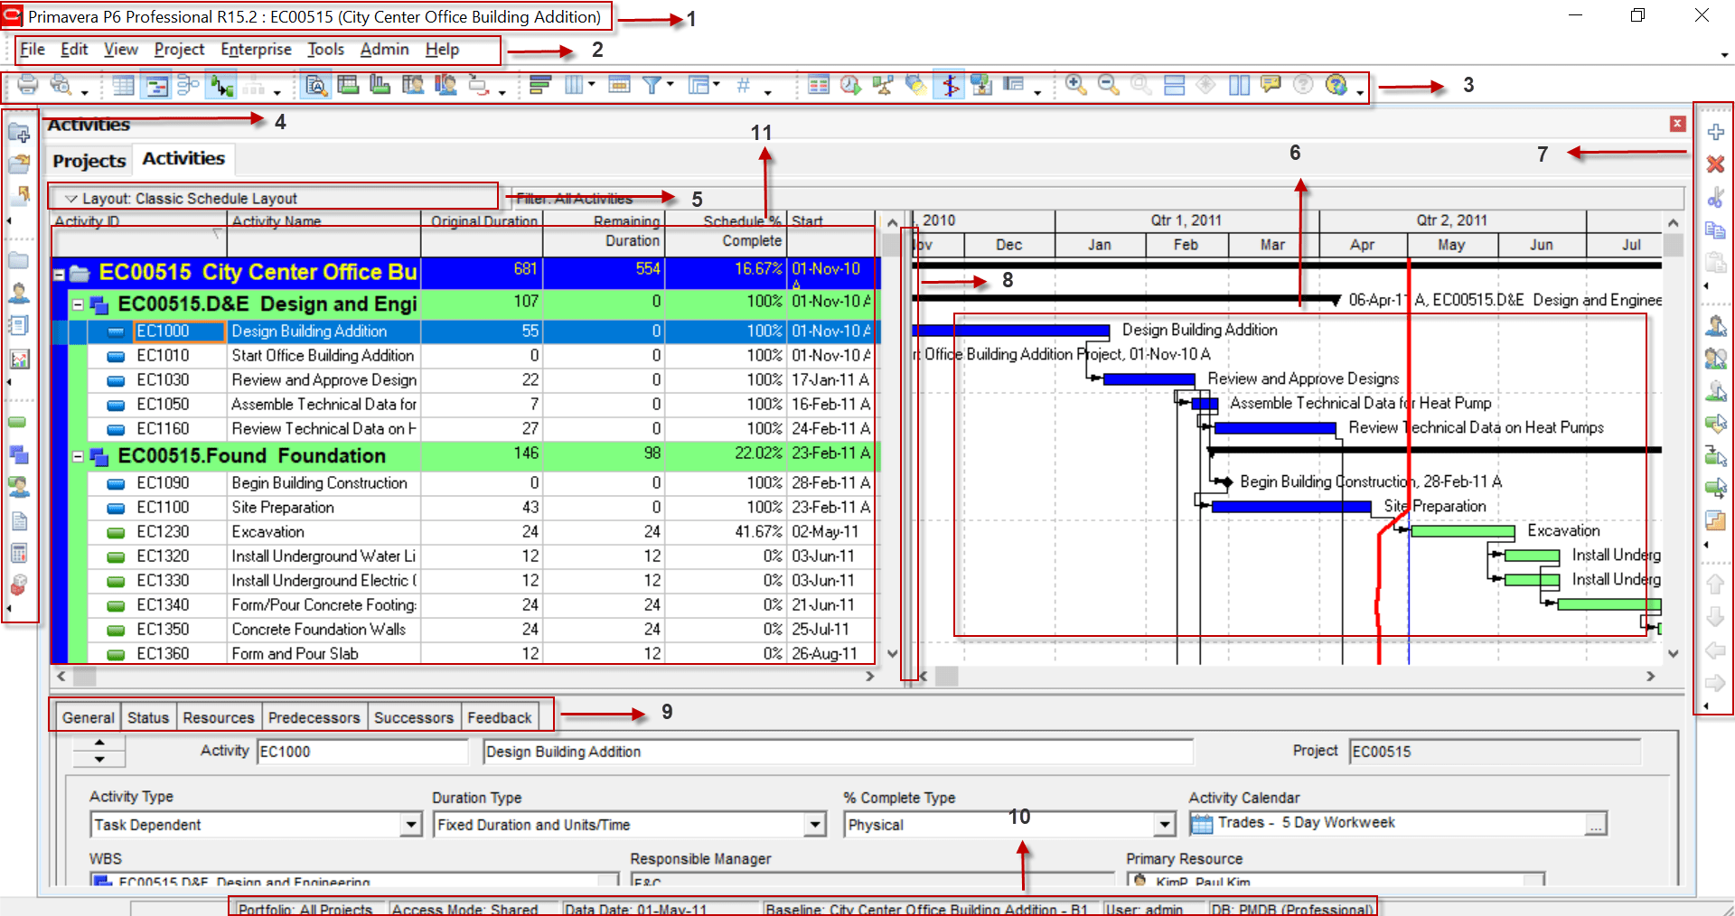Click the activity navigation stepper up arrow
Viewport: 1735px width, 916px height.
point(99,743)
